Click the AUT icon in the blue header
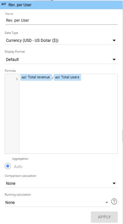Image resolution: width=123 pixels, height=224 pixels. pos(4,4)
